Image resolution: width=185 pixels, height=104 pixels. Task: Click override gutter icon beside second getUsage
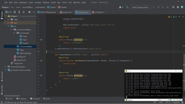coord(41,75)
